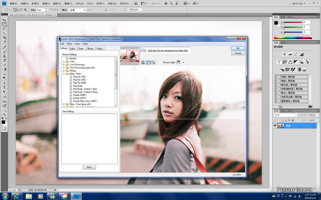Toggle Quick Mask mode at toolbox bottom

click(4, 129)
